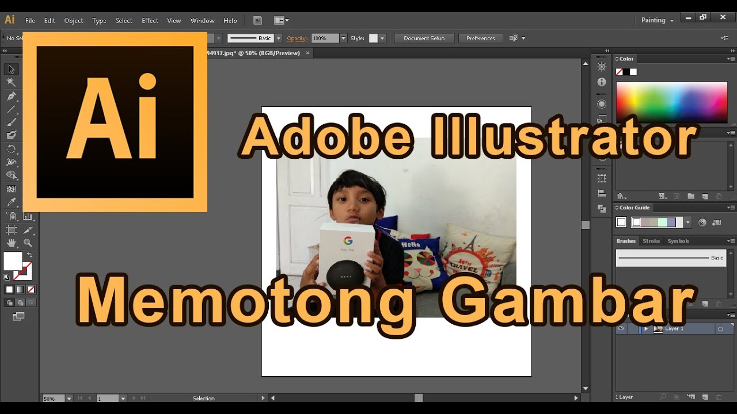Pick a color from Color spectrum

(672, 102)
